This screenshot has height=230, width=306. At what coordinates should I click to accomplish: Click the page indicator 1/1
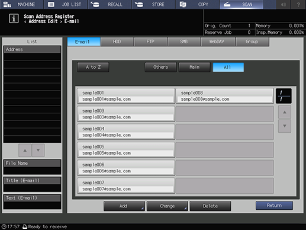click(x=284, y=96)
